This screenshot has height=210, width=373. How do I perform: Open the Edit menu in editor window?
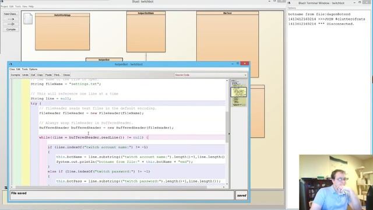tap(18, 69)
